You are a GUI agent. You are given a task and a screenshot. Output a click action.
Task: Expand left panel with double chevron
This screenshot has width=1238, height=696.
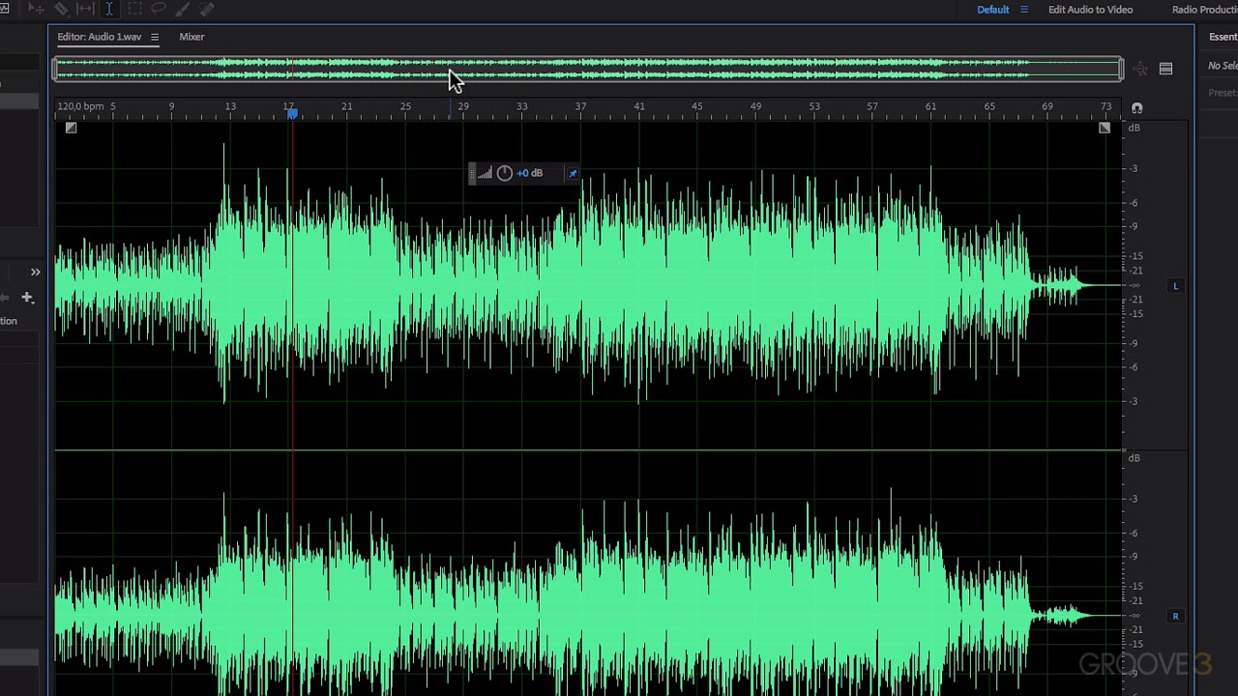pyautogui.click(x=35, y=273)
